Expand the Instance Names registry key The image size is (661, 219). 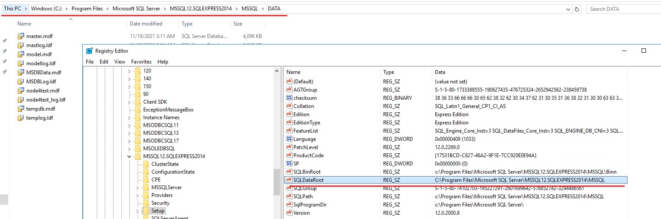pos(129,117)
